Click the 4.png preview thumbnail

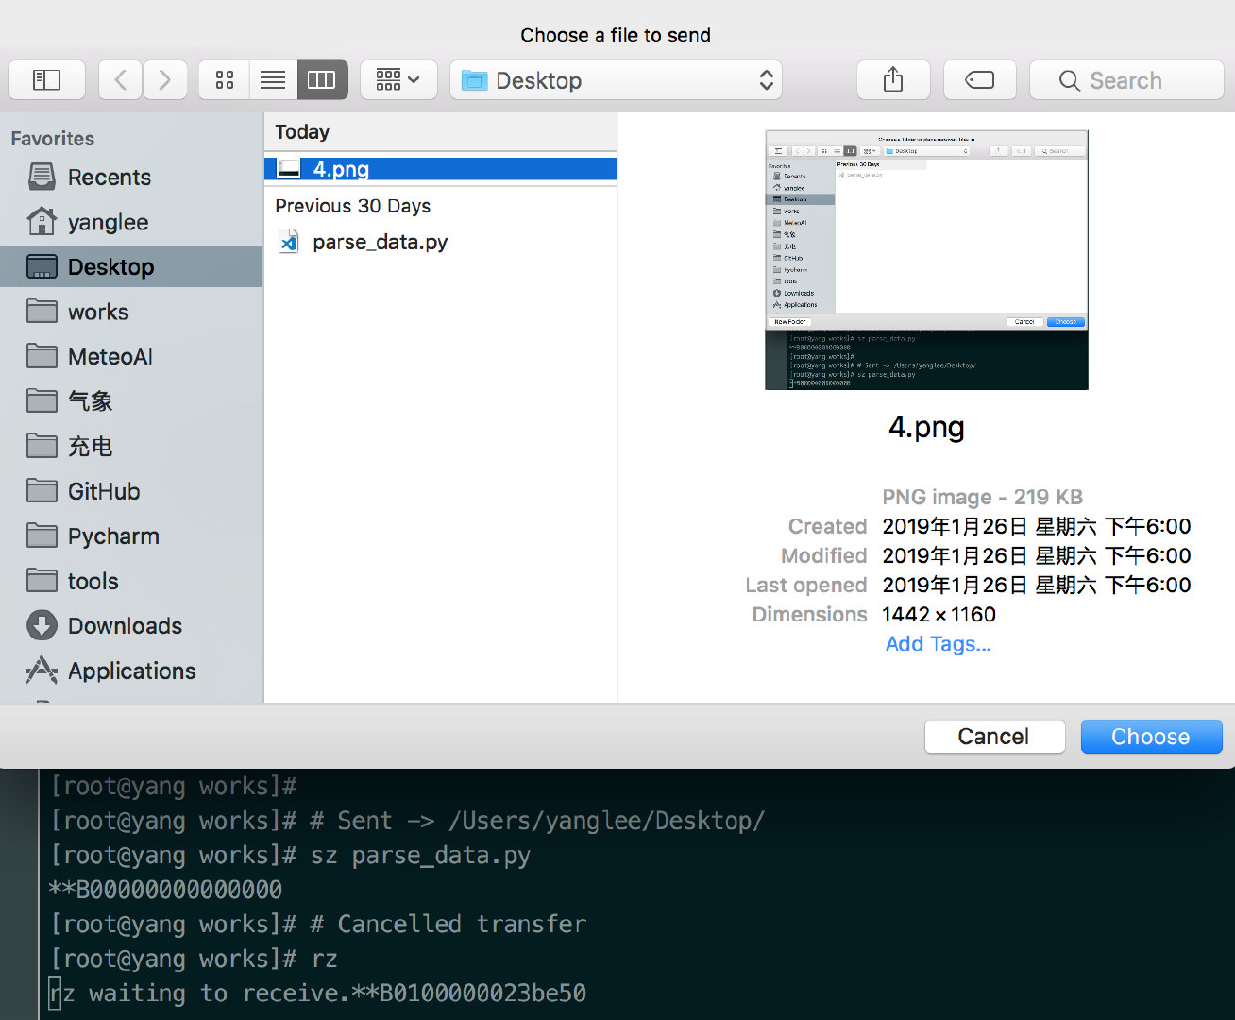pyautogui.click(x=926, y=260)
